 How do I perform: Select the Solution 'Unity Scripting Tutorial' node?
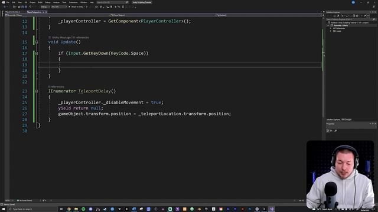coord(350,22)
